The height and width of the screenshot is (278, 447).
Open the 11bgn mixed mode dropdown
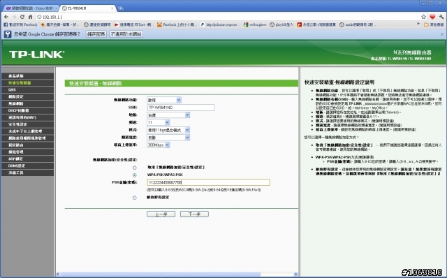(x=168, y=130)
